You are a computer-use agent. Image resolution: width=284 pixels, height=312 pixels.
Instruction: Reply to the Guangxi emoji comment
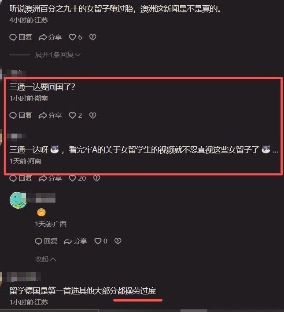click(46, 241)
